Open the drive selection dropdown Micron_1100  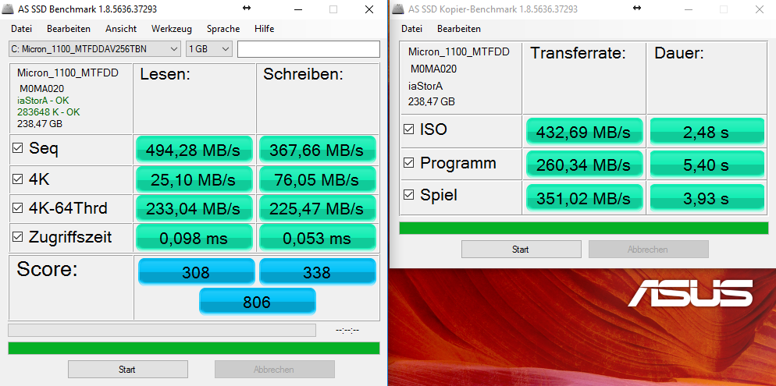click(x=94, y=48)
